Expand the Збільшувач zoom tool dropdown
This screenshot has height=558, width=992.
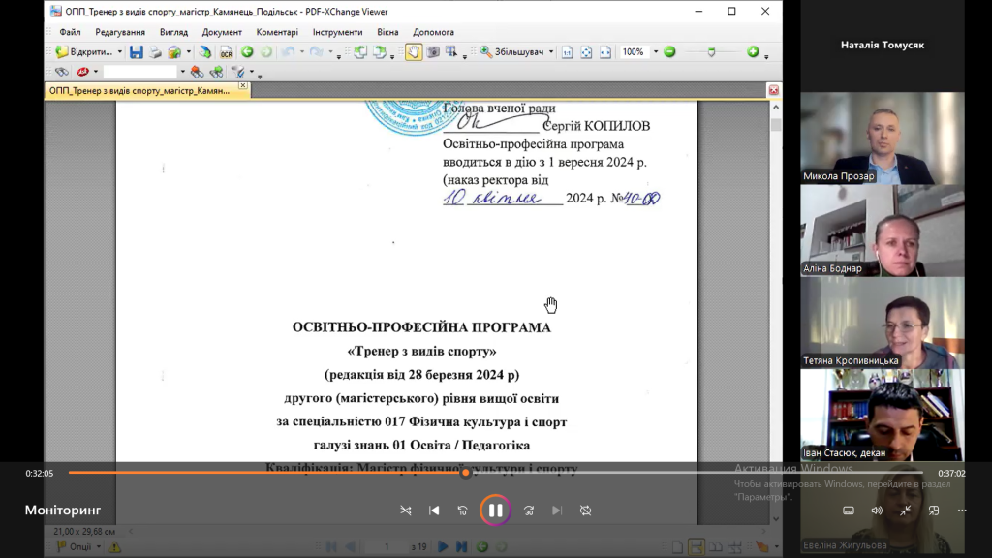(552, 52)
